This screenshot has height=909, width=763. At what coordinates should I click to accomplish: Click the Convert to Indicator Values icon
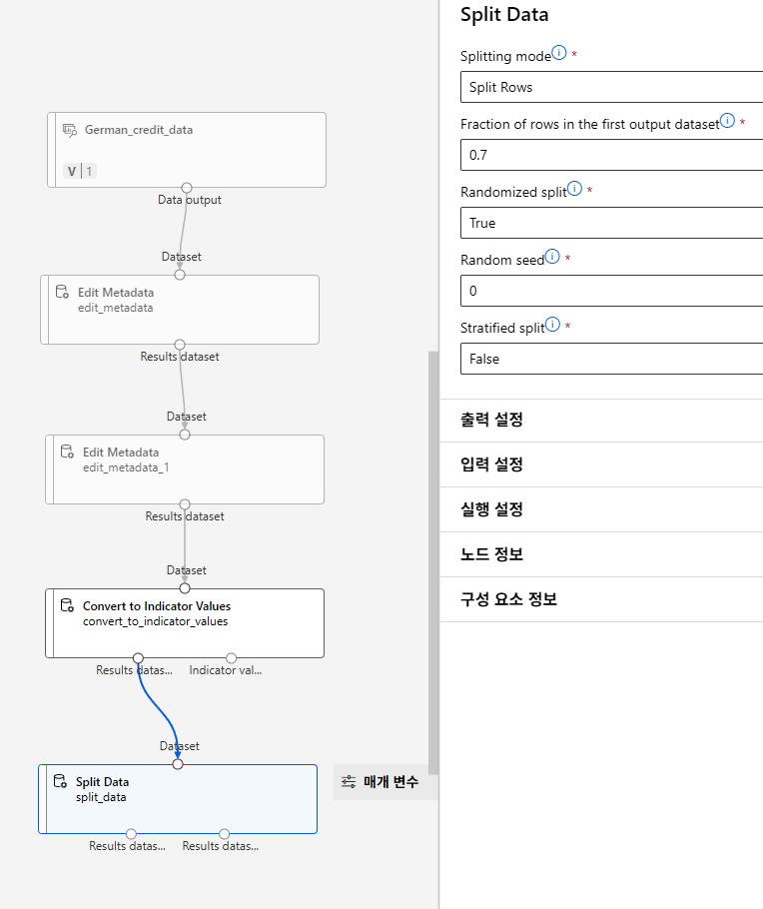(67, 605)
